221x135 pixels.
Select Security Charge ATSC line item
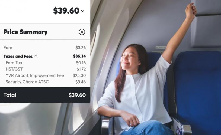pos(27,82)
